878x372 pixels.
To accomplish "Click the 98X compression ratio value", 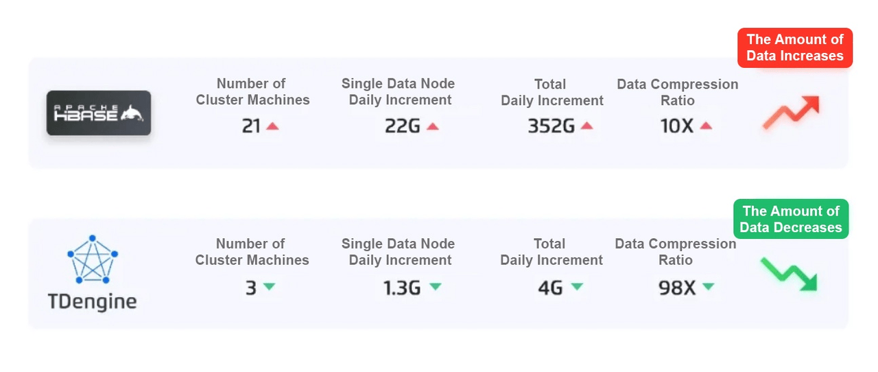I will coord(677,288).
